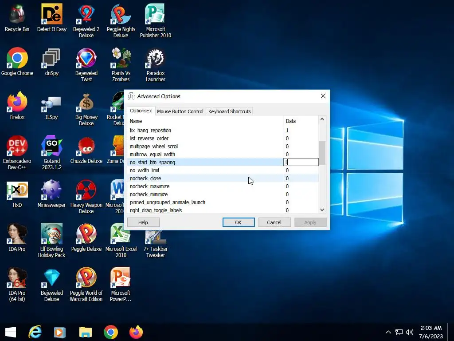Image resolution: width=454 pixels, height=341 pixels.
Task: Click the Apply button
Action: click(310, 222)
